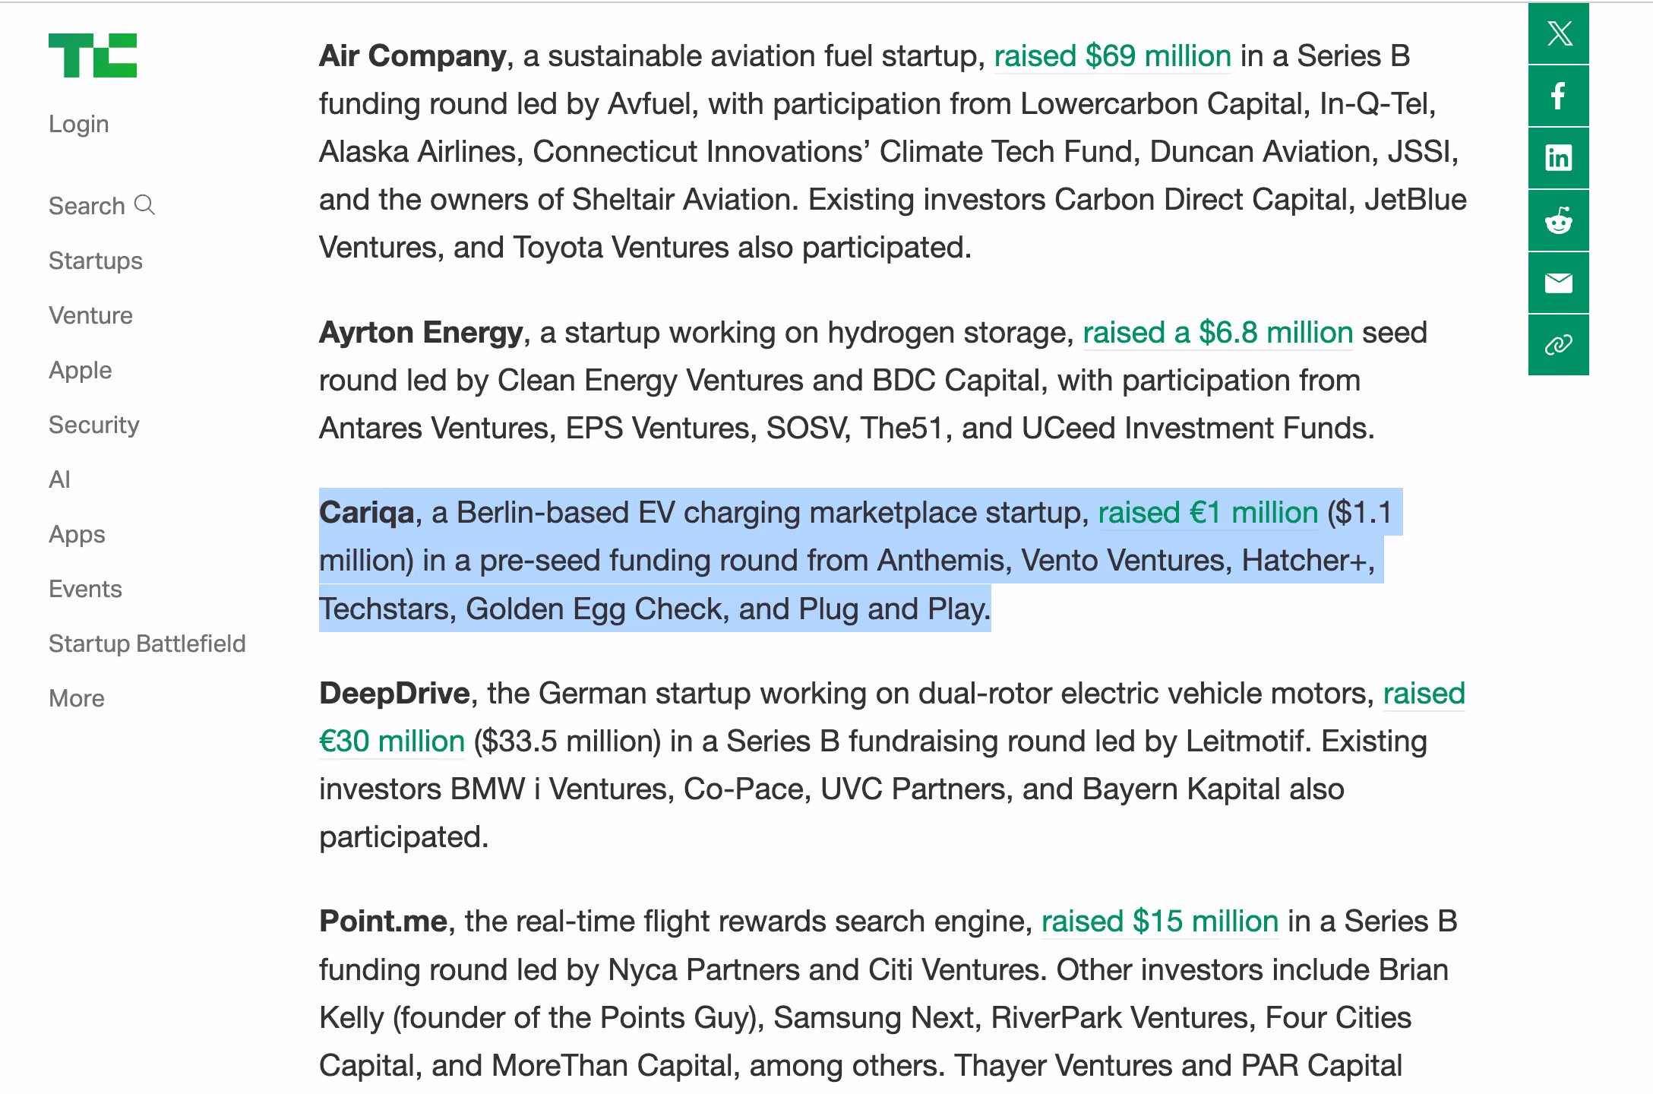The width and height of the screenshot is (1653, 1094).
Task: Share article on X (Twitter)
Action: tap(1558, 34)
